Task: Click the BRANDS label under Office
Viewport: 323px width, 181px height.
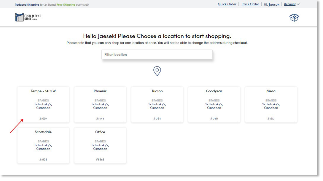Action: tap(100, 142)
